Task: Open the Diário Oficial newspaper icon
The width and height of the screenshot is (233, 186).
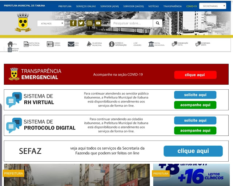Action: tap(50, 44)
